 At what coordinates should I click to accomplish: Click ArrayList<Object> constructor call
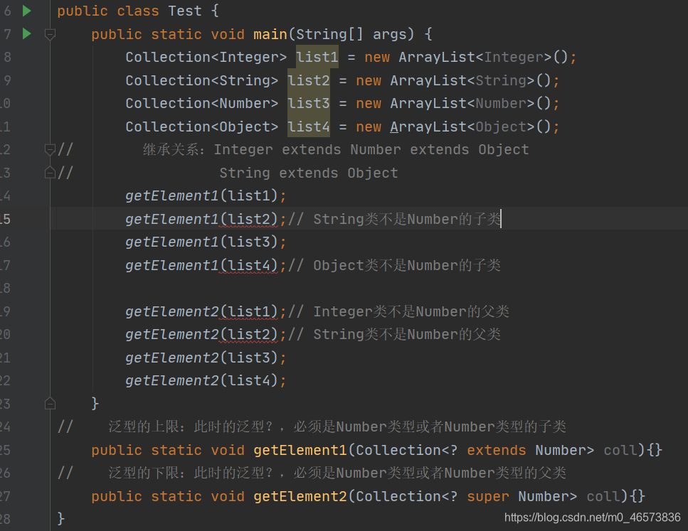coord(471,127)
